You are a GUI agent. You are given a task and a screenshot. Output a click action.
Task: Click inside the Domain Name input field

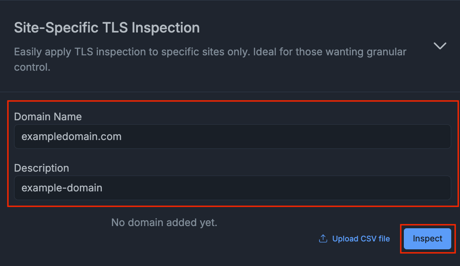click(x=233, y=137)
